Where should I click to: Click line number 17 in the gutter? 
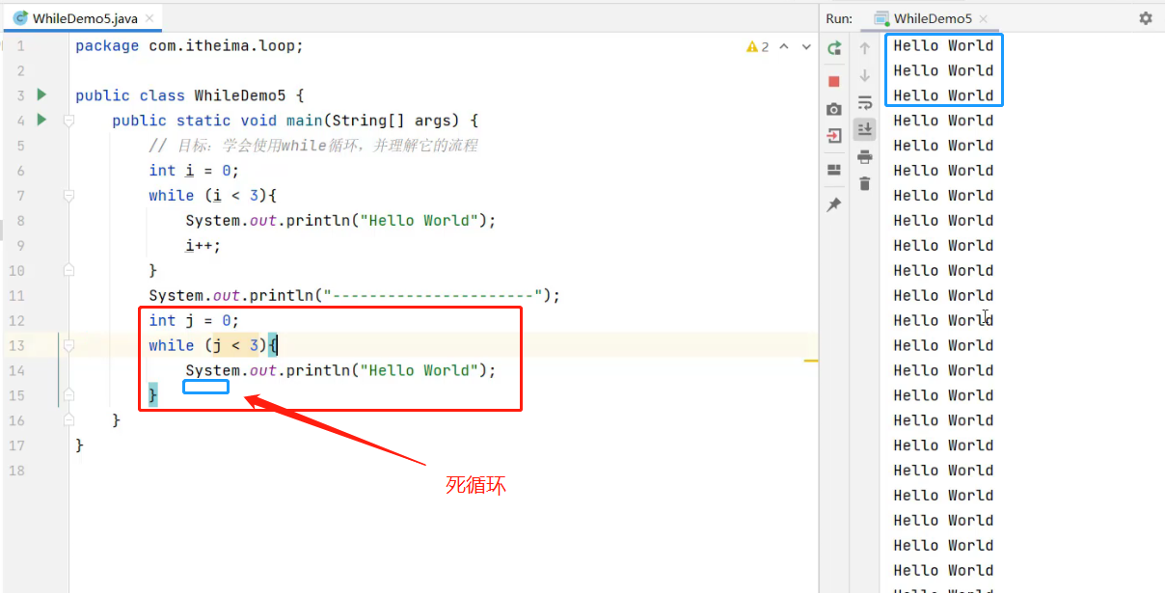16,445
